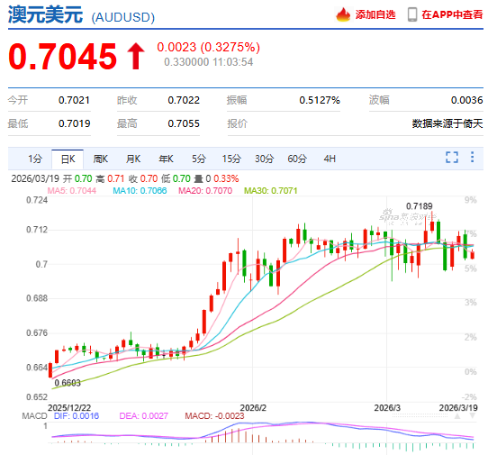Click the phone icon beside 在APP中查看
The width and height of the screenshot is (488, 455).
tap(412, 14)
